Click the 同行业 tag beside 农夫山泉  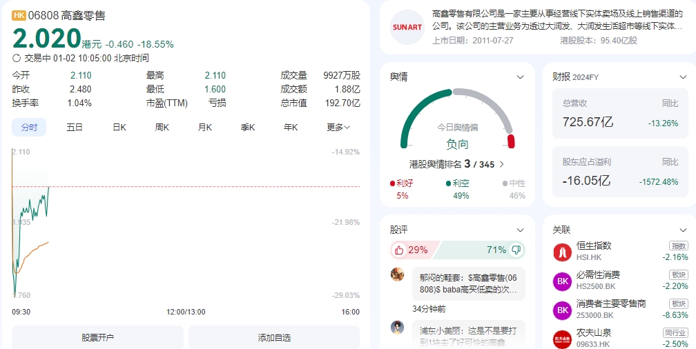pyautogui.click(x=676, y=332)
